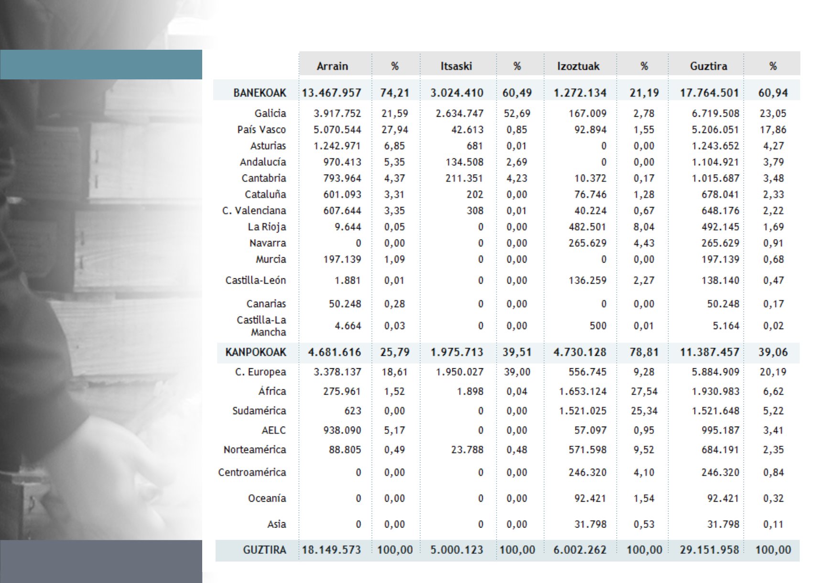
Task: Click the Sudamérica row label
Action: (259, 411)
